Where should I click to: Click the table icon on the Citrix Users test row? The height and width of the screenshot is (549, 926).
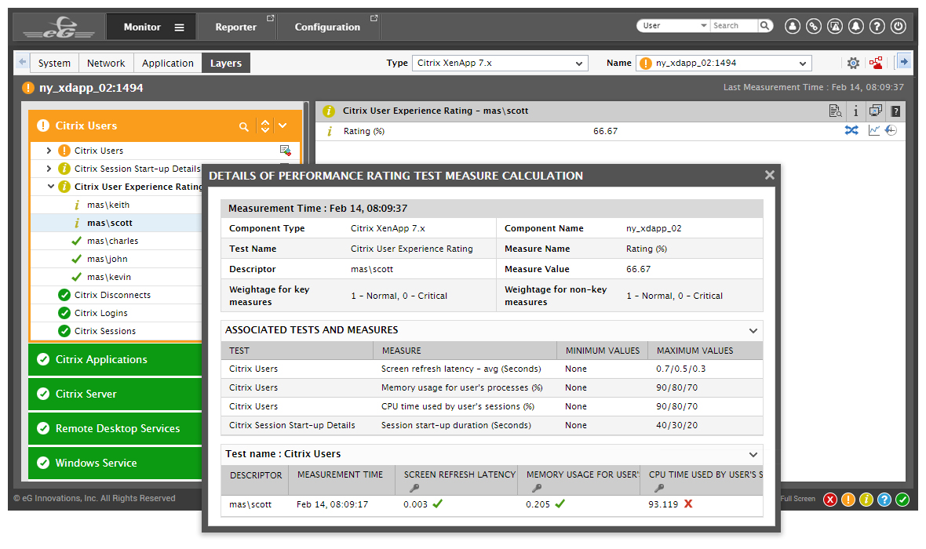(x=285, y=150)
